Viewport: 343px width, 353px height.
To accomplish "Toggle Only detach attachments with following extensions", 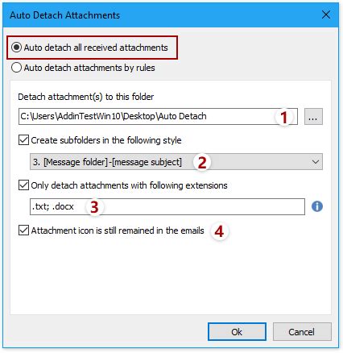I will [23, 185].
